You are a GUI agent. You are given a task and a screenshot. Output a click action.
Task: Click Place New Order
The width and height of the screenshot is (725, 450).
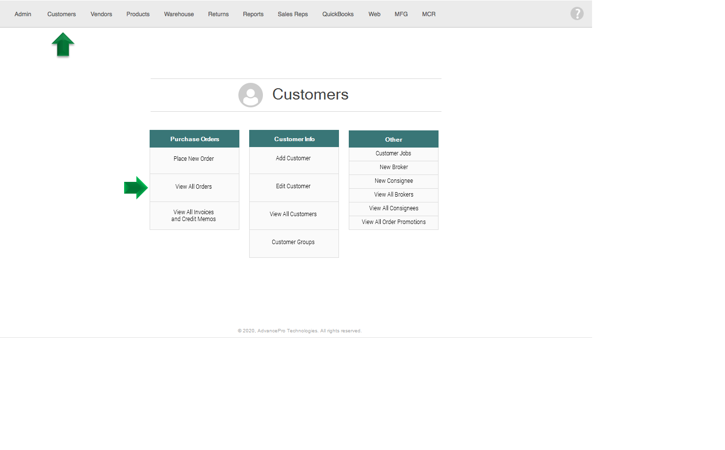click(x=194, y=159)
